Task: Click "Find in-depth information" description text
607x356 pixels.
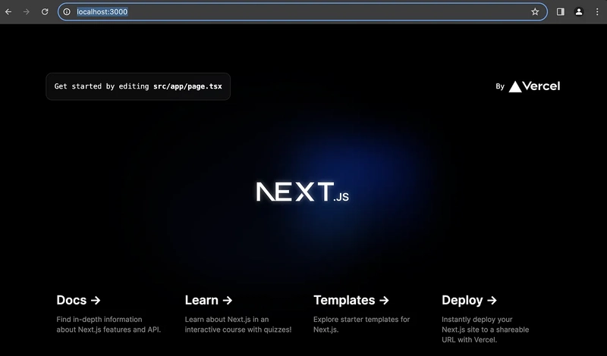Action: coord(99,320)
